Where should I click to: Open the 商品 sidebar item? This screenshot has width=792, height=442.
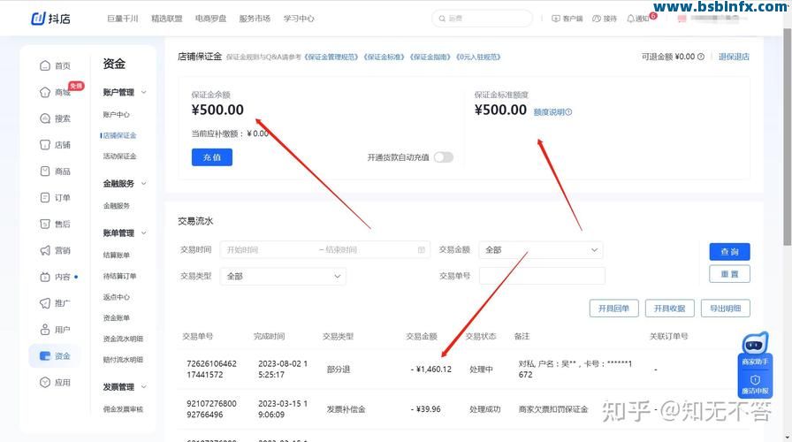[x=55, y=171]
